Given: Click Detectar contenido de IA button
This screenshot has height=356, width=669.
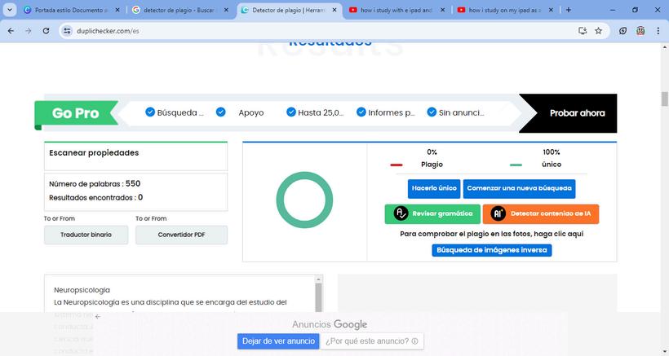Looking at the screenshot, I should (x=541, y=213).
